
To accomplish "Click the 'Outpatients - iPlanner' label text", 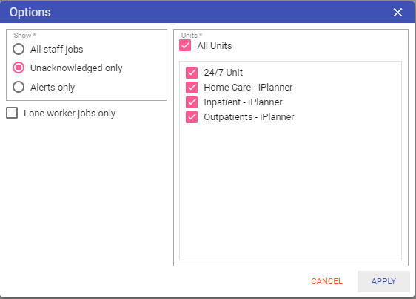I will click(x=249, y=117).
